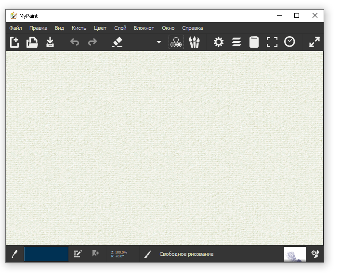The image size is (341, 280).
Task: Open the Справка menu
Action: [x=193, y=28]
